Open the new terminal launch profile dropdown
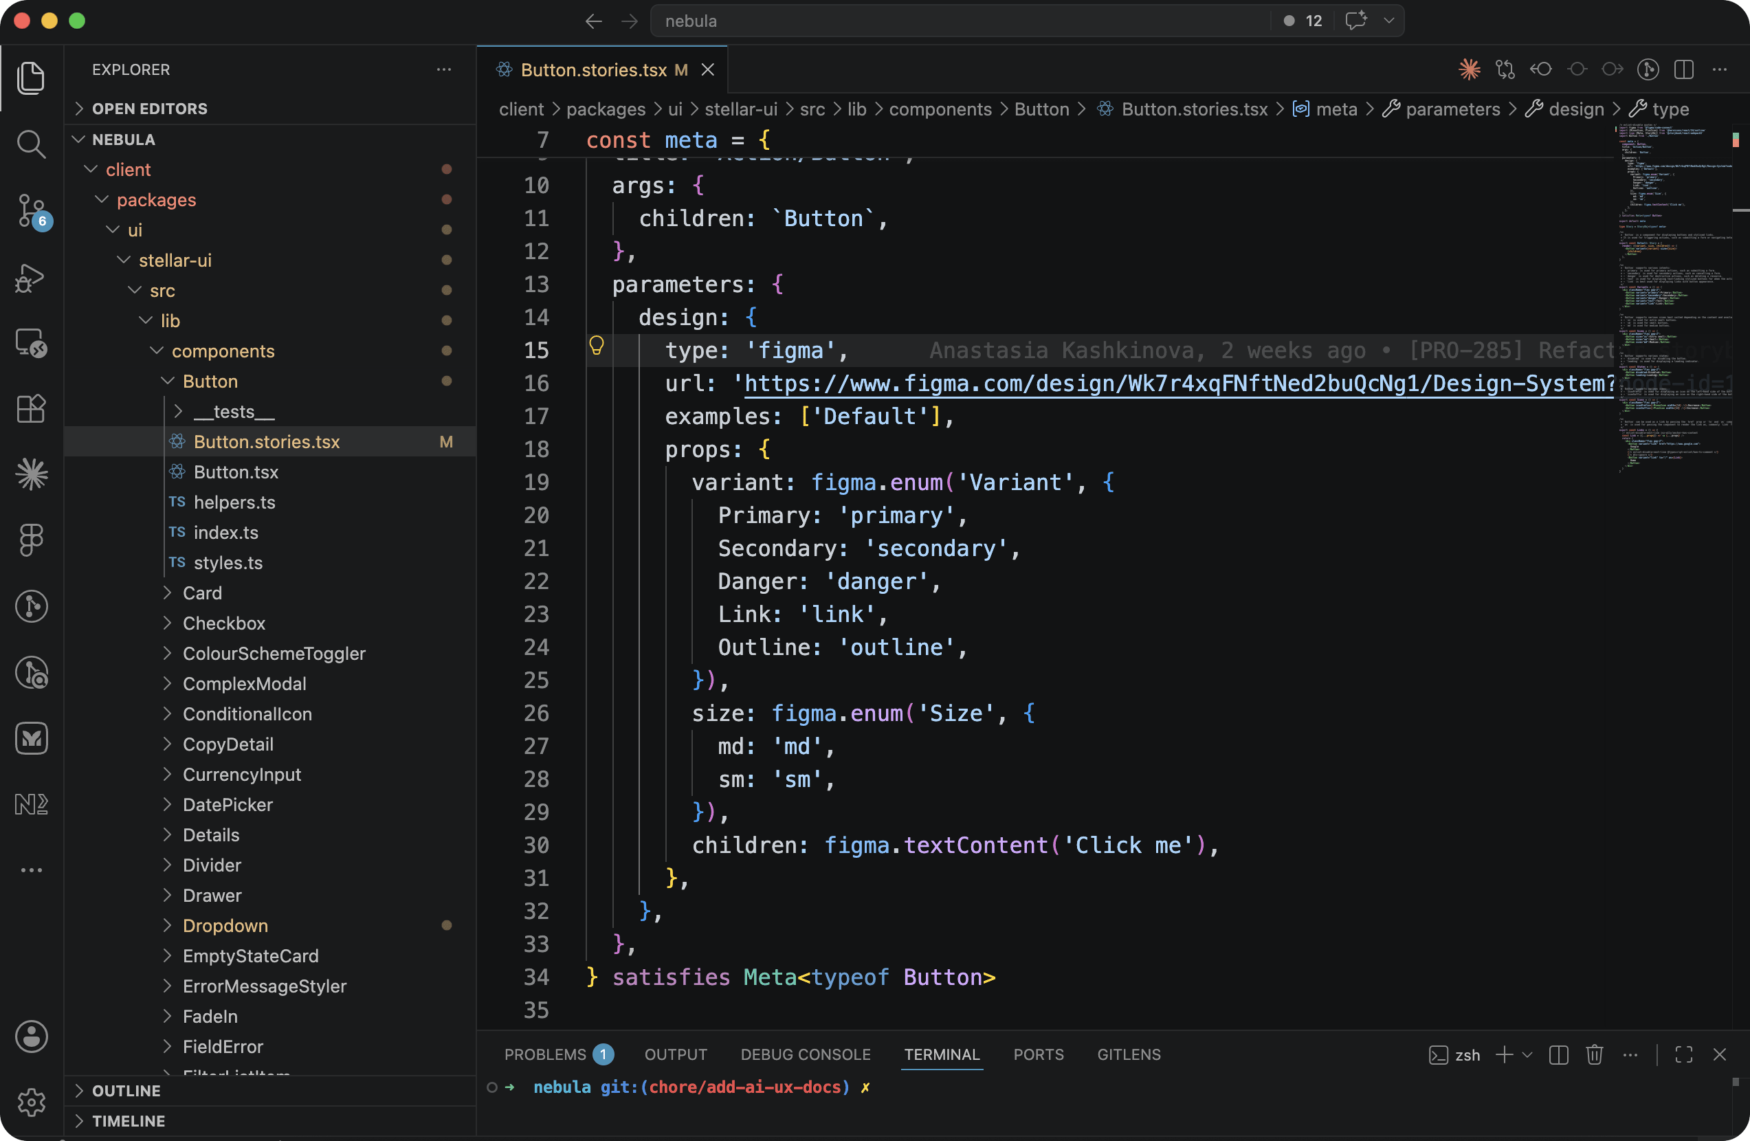This screenshot has width=1750, height=1141. [1527, 1054]
